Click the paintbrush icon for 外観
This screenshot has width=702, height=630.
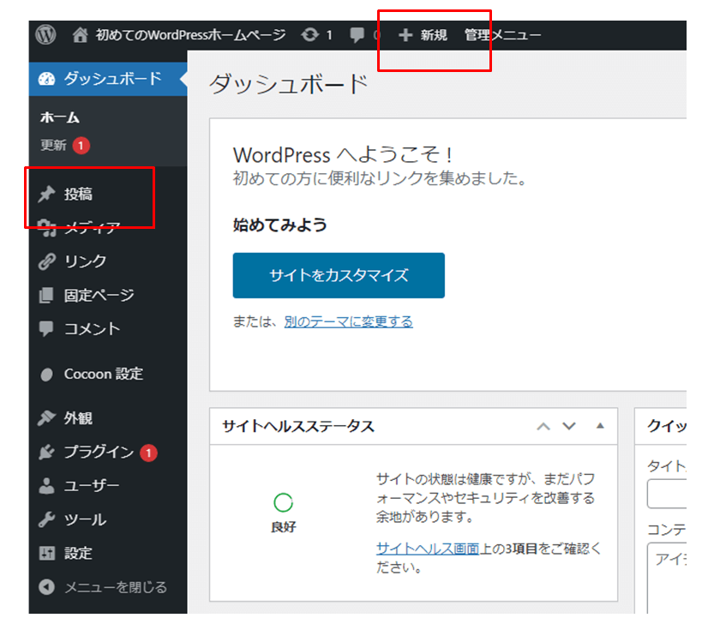46,417
